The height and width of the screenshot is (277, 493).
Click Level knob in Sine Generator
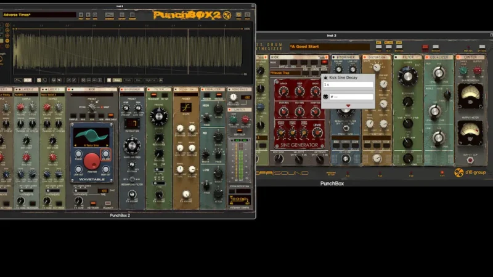[317, 132]
